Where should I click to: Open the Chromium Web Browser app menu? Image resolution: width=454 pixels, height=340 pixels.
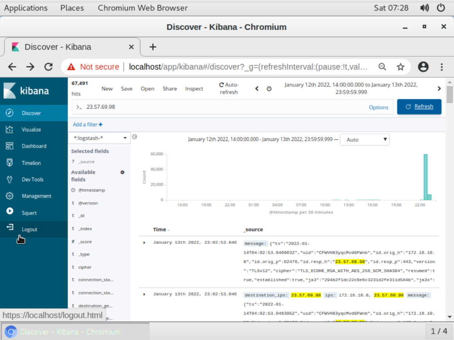(x=143, y=8)
